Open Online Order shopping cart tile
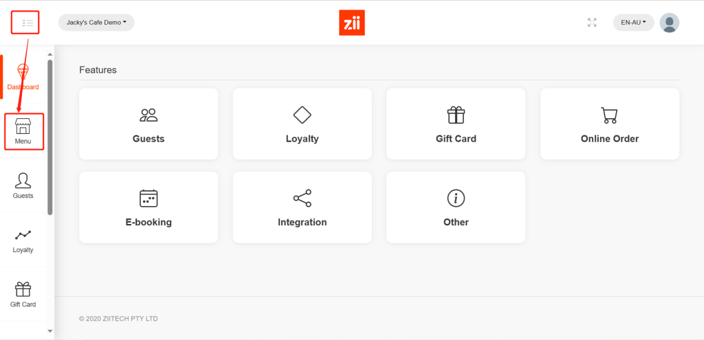704x340 pixels. tap(610, 124)
